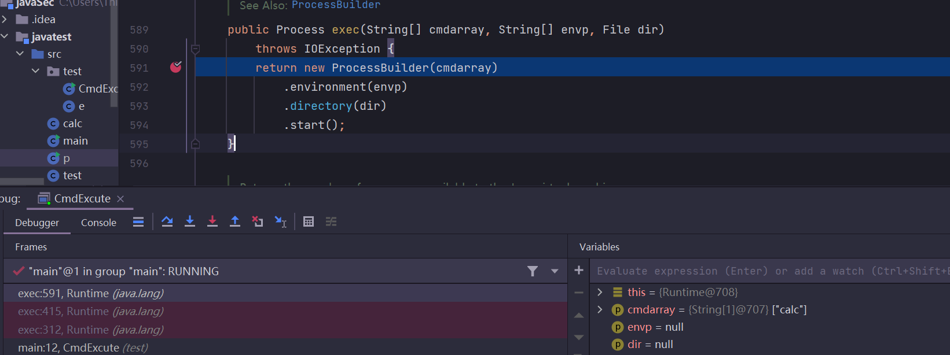Open the CmdExc class in project tree
This screenshot has width=950, height=355.
90,88
